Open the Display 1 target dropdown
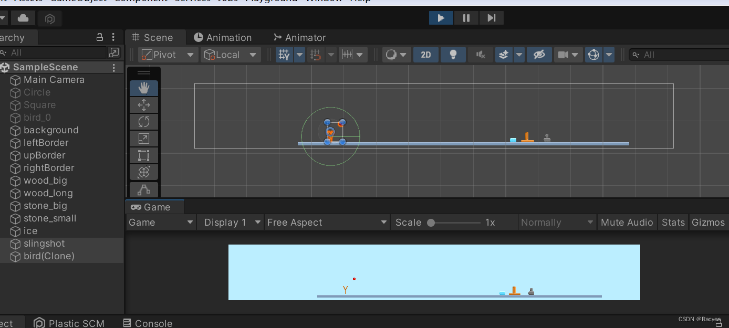This screenshot has height=328, width=729. coord(230,222)
